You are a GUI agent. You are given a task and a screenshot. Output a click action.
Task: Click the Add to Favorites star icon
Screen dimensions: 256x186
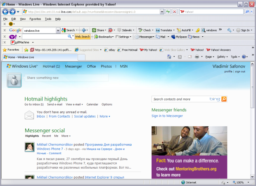click(x=26, y=50)
